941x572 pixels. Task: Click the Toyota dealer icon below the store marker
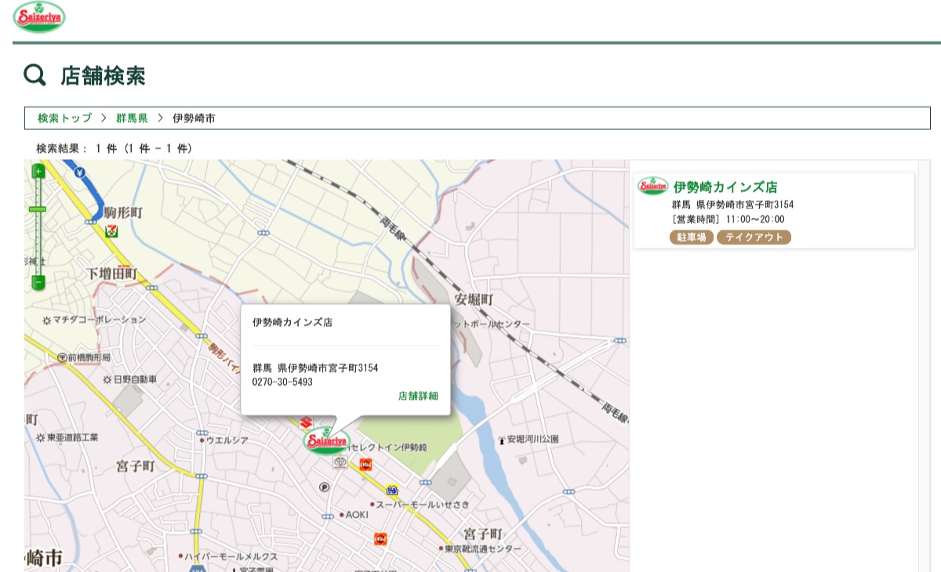pyautogui.click(x=340, y=463)
